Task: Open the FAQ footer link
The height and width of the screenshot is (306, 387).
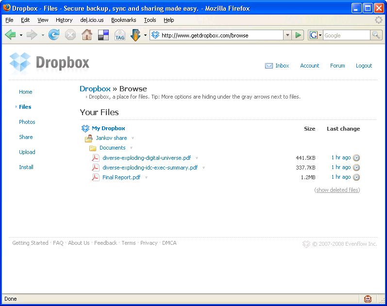Action: click(58, 243)
